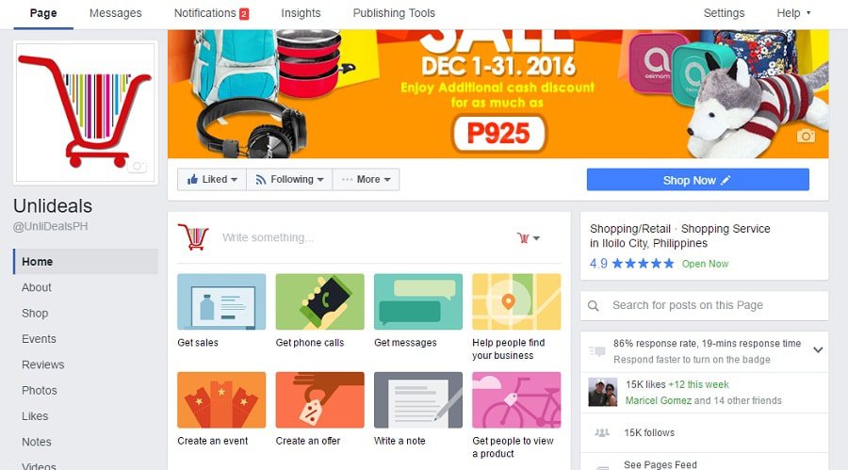Click the Search for posts field
The width and height of the screenshot is (848, 470).
(704, 305)
